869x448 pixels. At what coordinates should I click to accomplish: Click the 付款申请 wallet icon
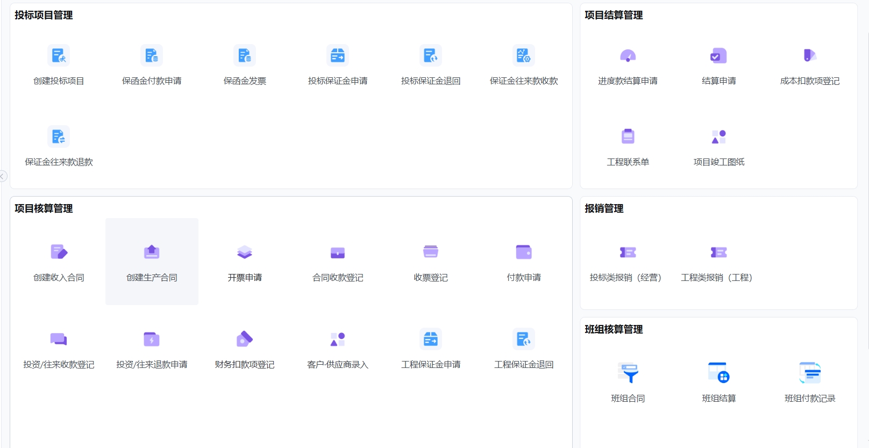click(x=524, y=252)
